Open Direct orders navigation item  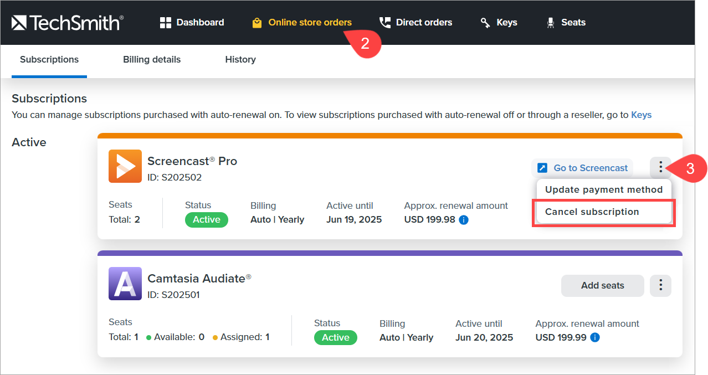415,23
